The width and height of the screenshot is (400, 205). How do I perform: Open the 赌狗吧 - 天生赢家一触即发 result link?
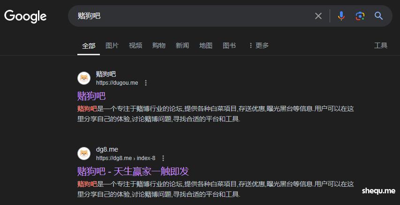133,171
